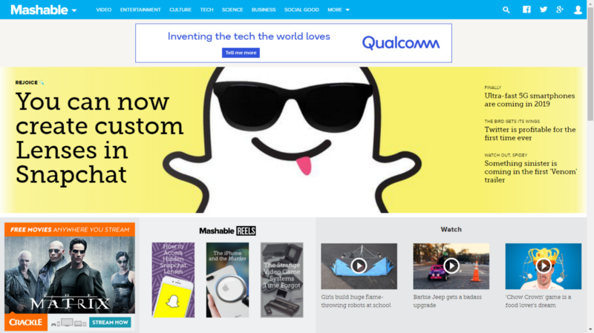Click the STREAM NOW button
The height and width of the screenshot is (333, 594).
click(x=110, y=323)
